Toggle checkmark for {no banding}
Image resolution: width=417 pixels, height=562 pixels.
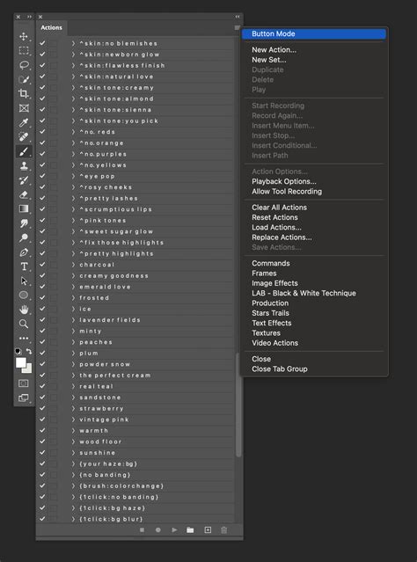42,475
